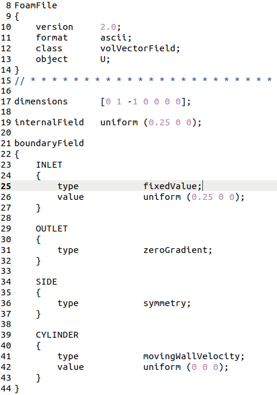This screenshot has height=395, width=277.
Task: Click the symmetry type value
Action: click(165, 303)
